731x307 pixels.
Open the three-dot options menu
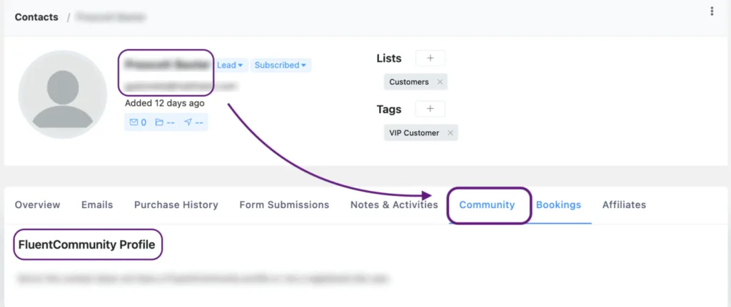coord(712,11)
